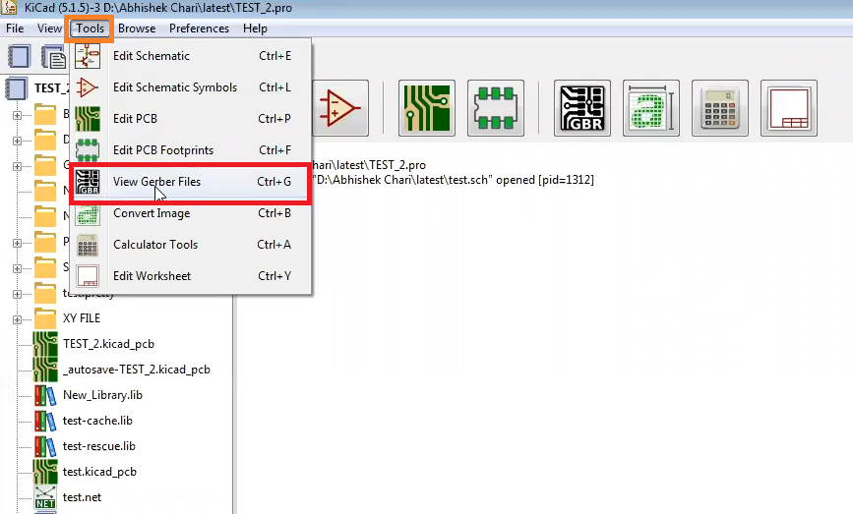853x514 pixels.
Task: Click the test-cache.lib library icon
Action: [x=45, y=421]
